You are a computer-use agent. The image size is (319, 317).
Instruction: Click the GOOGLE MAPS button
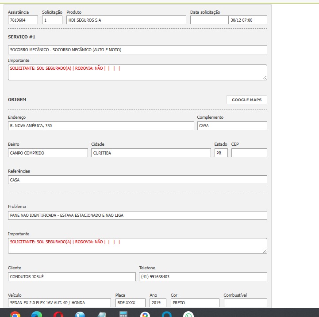(246, 100)
